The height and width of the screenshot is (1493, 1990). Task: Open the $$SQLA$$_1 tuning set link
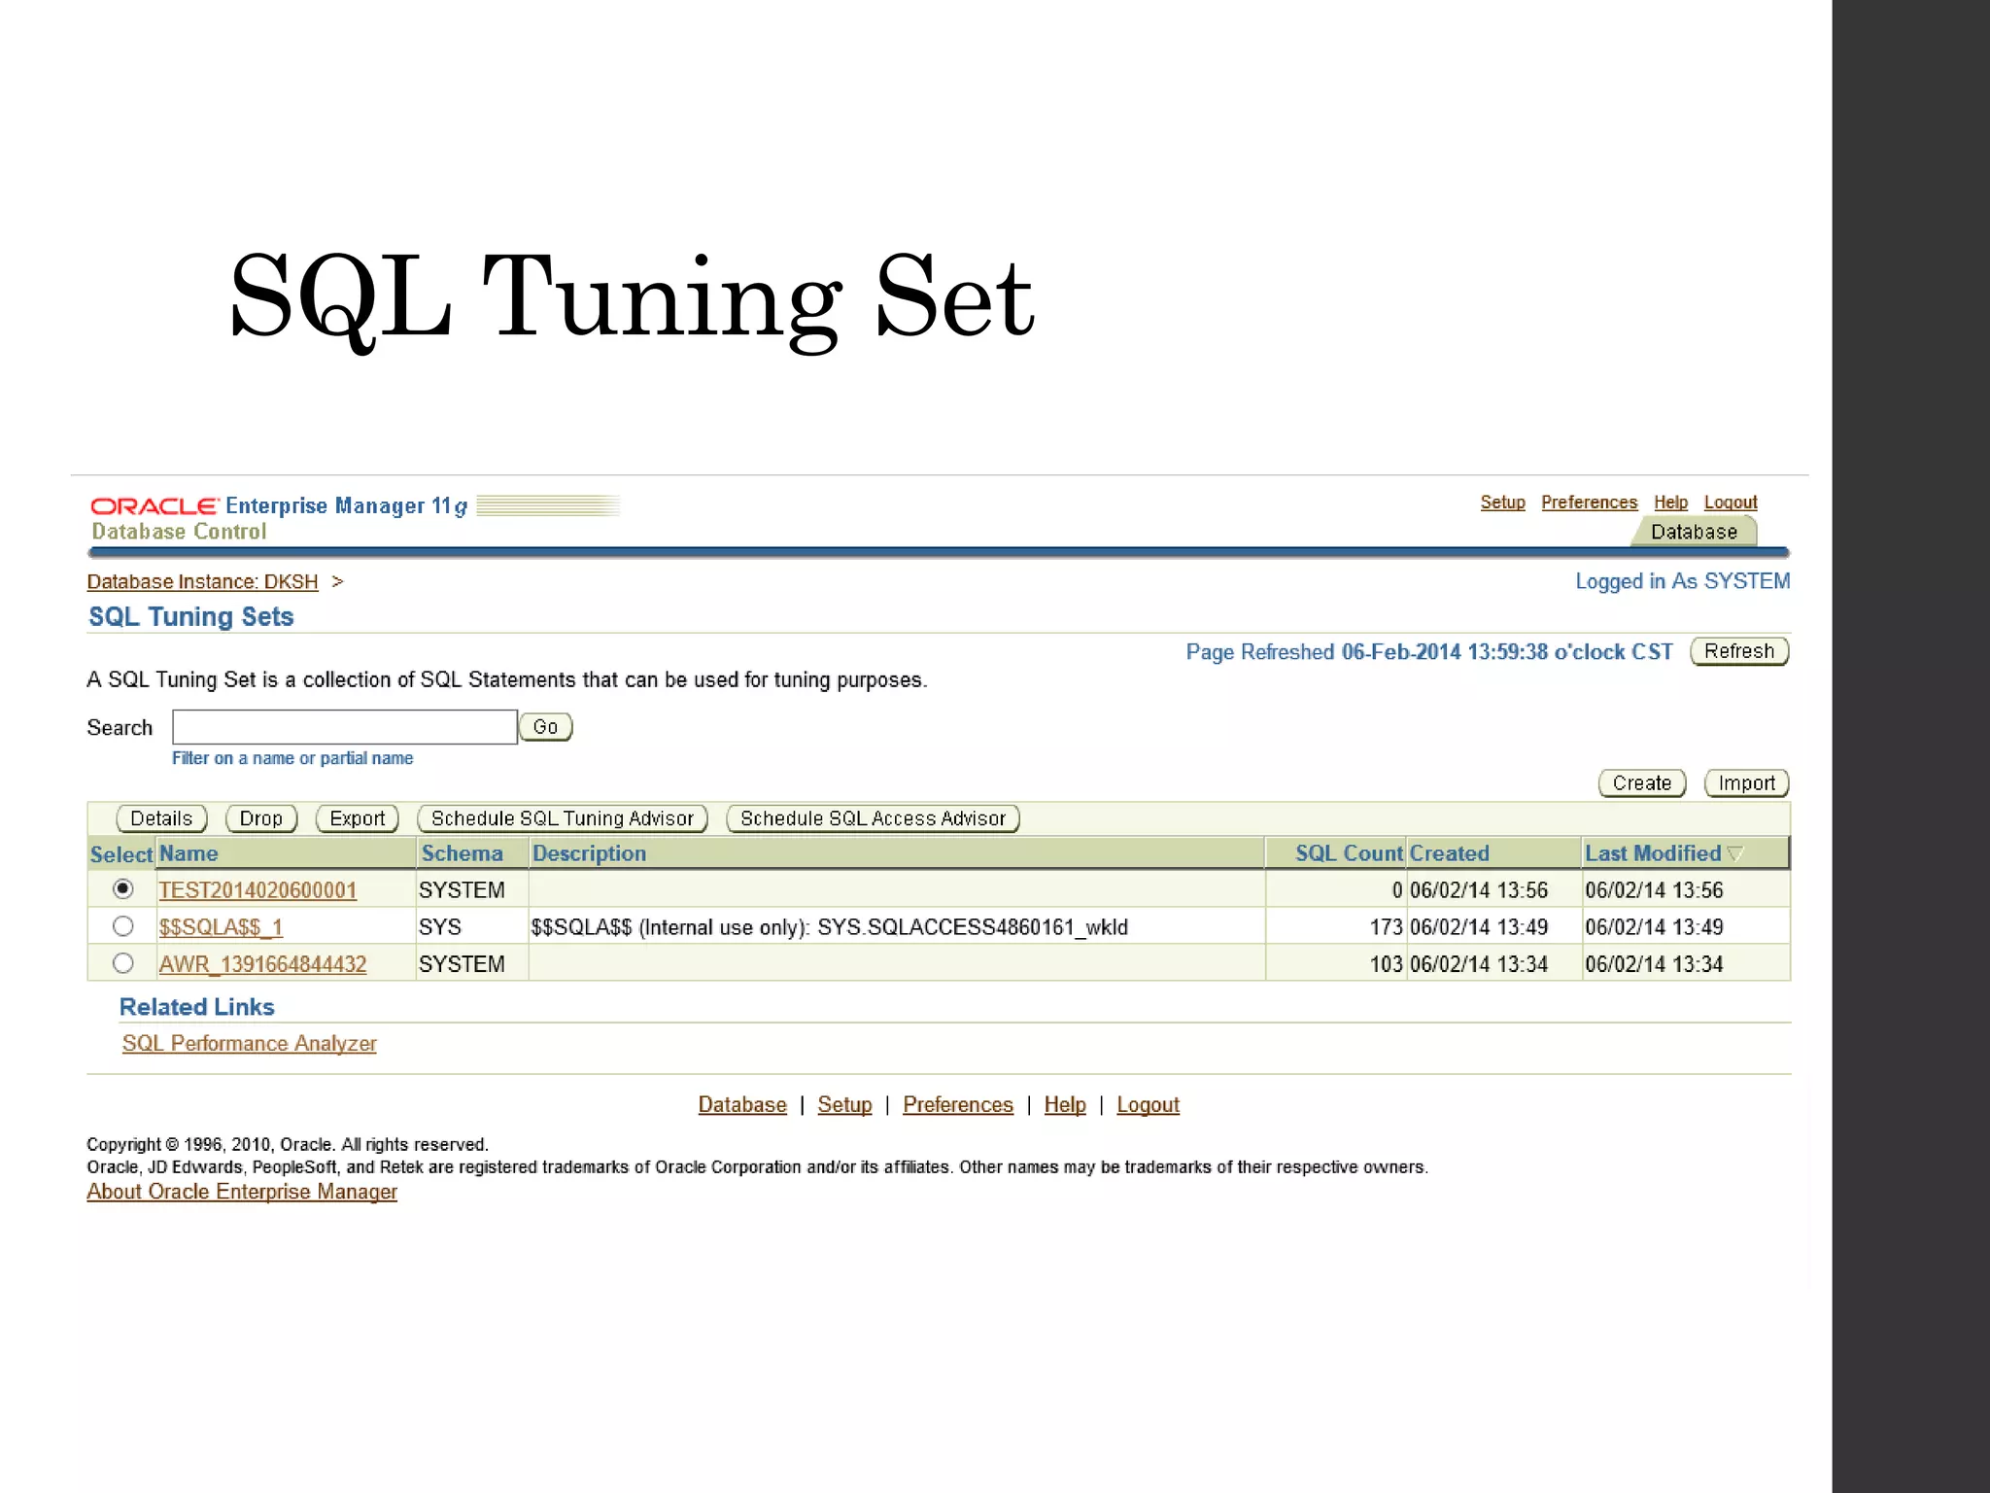[221, 927]
